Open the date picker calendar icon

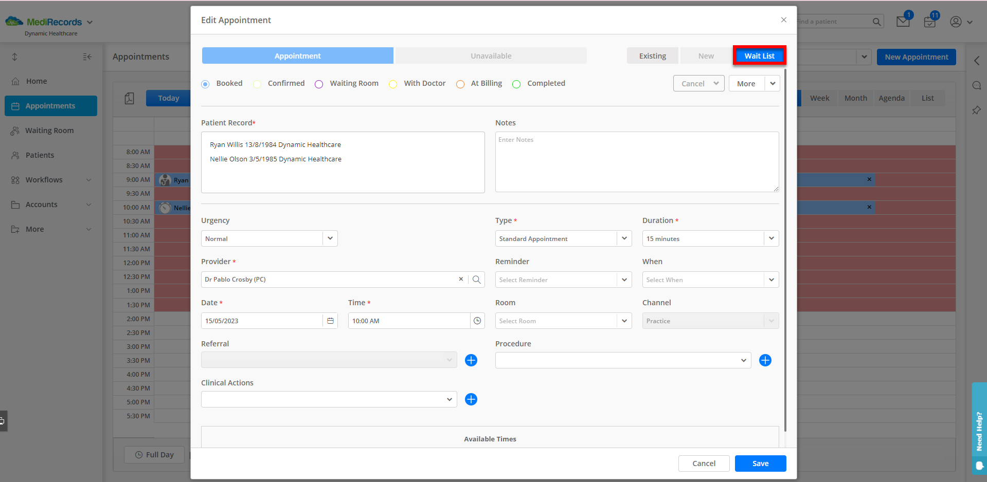[330, 321]
